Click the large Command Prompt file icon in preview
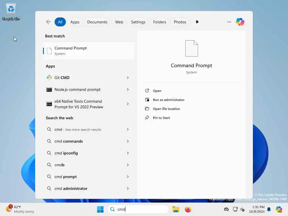The width and height of the screenshot is (288, 216). coord(191,48)
